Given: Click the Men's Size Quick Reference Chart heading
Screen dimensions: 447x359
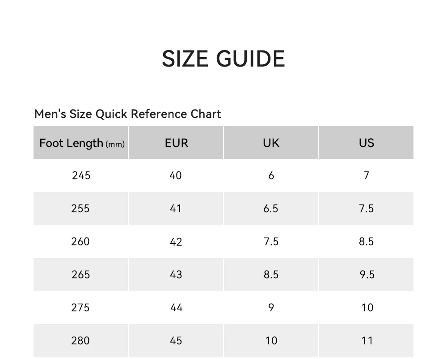Looking at the screenshot, I should (x=127, y=114).
